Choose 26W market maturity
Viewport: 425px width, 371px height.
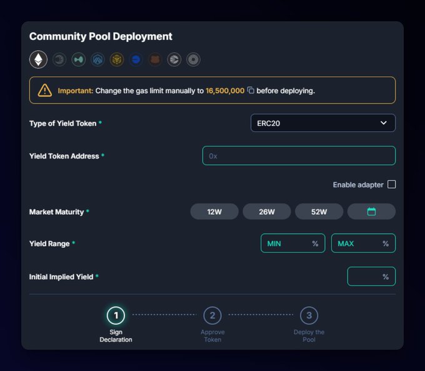(267, 212)
